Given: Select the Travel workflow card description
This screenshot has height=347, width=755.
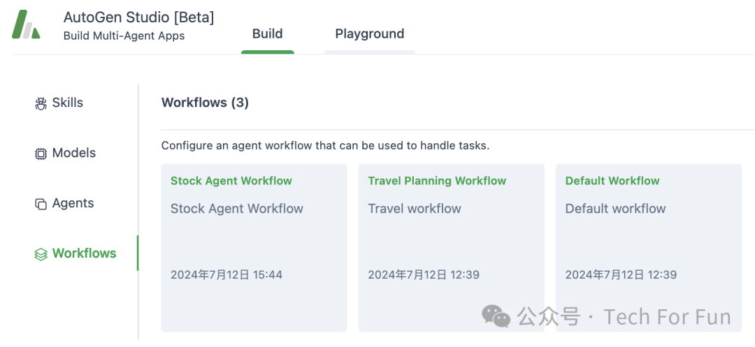Looking at the screenshot, I should pyautogui.click(x=415, y=209).
